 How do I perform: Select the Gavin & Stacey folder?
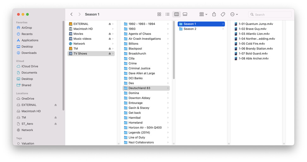pyautogui.click(x=146, y=108)
